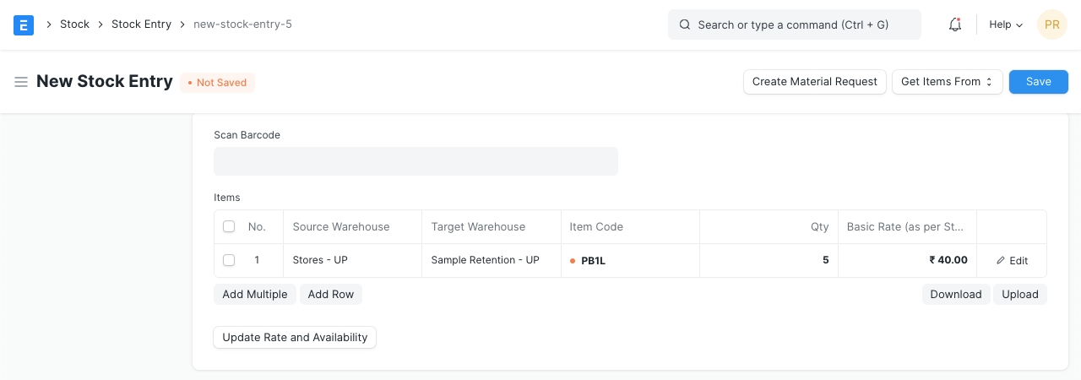Click the ERPNext home logo icon
The image size is (1081, 380).
(24, 24)
